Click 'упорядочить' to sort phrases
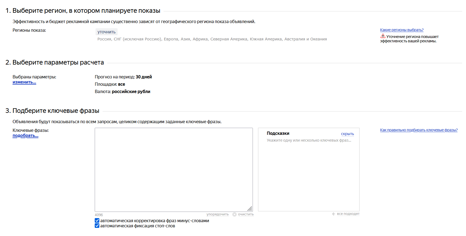466x236 pixels. 217,214
